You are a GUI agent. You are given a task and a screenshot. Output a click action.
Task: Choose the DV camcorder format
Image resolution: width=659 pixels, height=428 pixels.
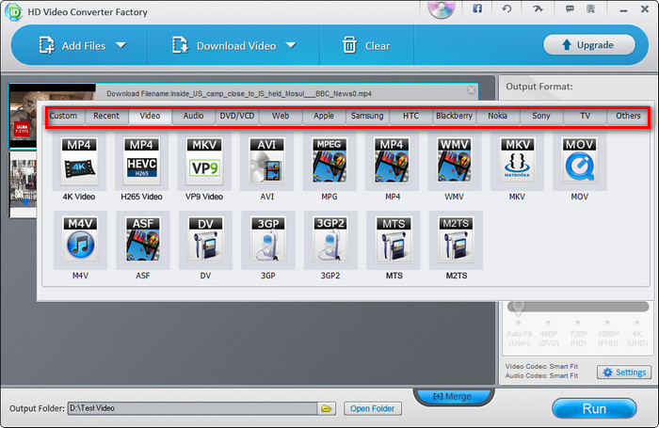click(205, 240)
